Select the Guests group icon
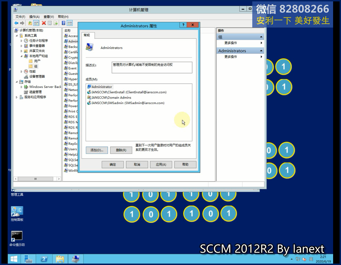The height and width of the screenshot is (265, 341). click(x=66, y=73)
